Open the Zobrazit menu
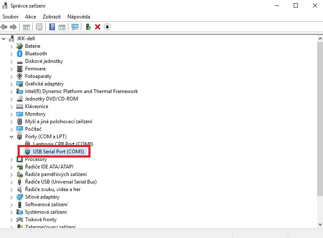 52,17
